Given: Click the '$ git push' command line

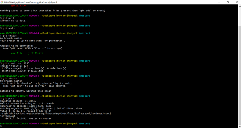Looking at the screenshot, I should point(7,99).
